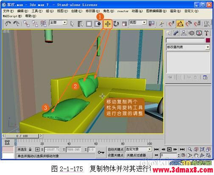Open the 文件 menu
Screen dimensions: 214x175
point(8,11)
